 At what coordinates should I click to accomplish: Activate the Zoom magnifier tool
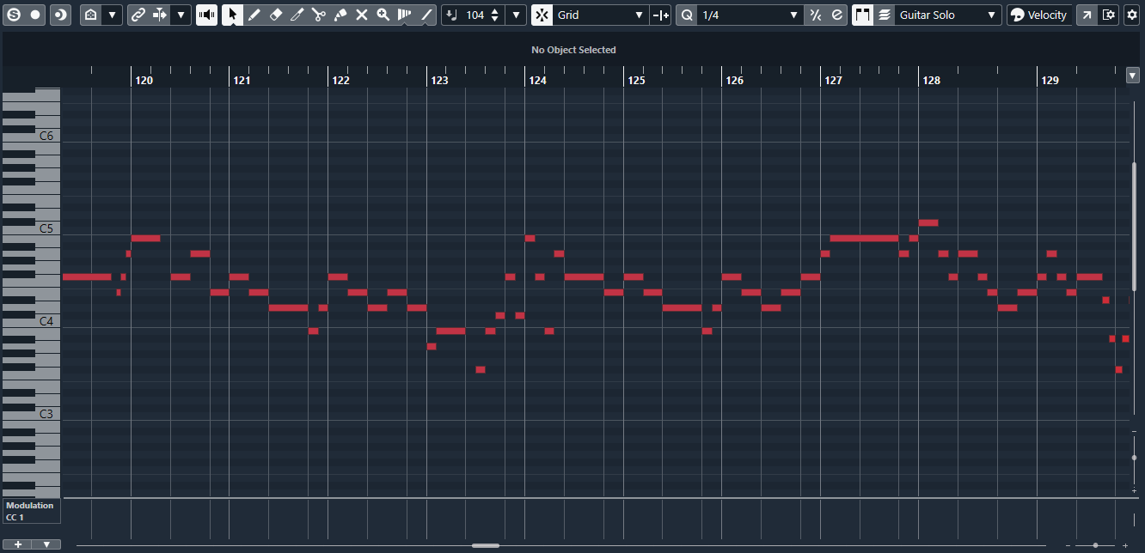pyautogui.click(x=383, y=15)
